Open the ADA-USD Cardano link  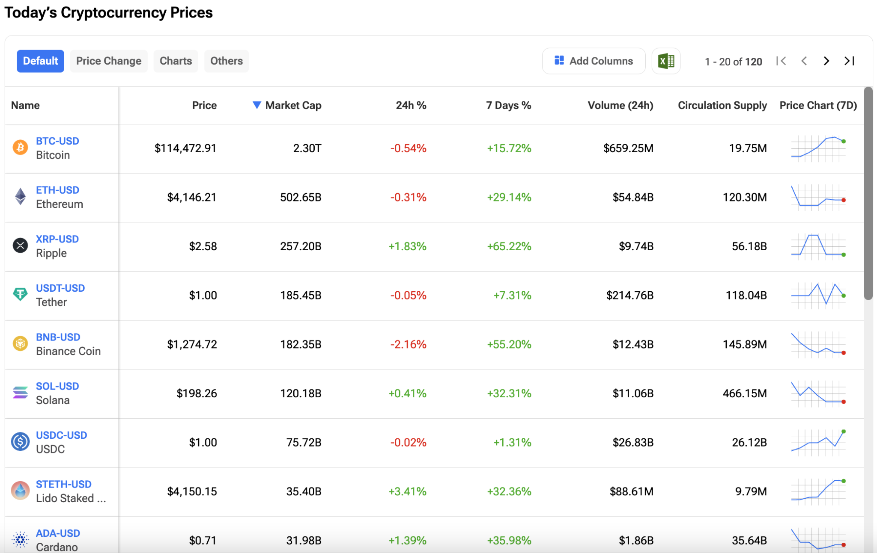tap(57, 533)
